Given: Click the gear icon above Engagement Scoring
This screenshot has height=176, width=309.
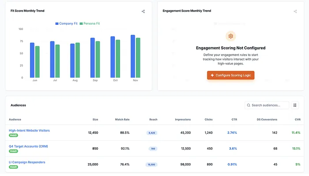Looking at the screenshot, I should point(230,36).
